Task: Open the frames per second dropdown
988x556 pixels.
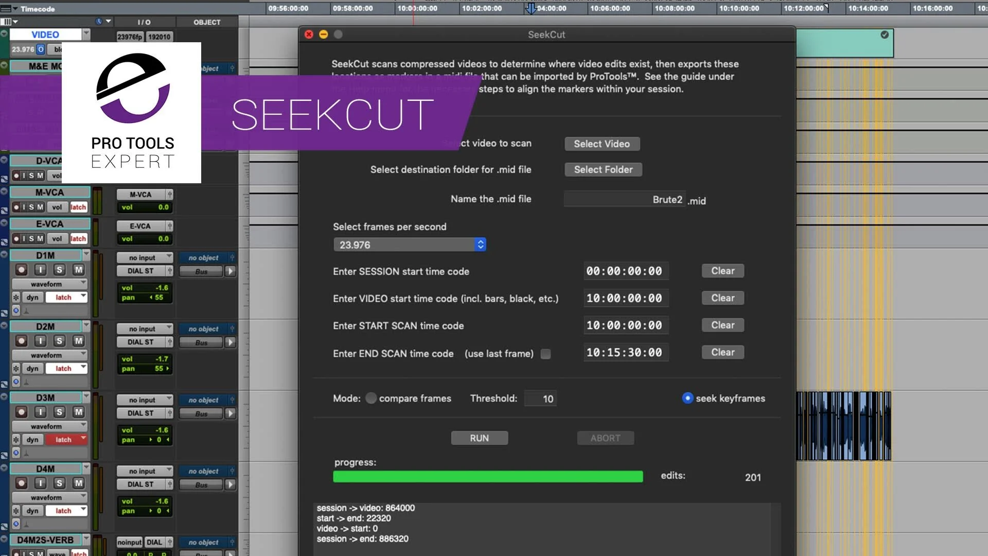Action: coord(410,245)
